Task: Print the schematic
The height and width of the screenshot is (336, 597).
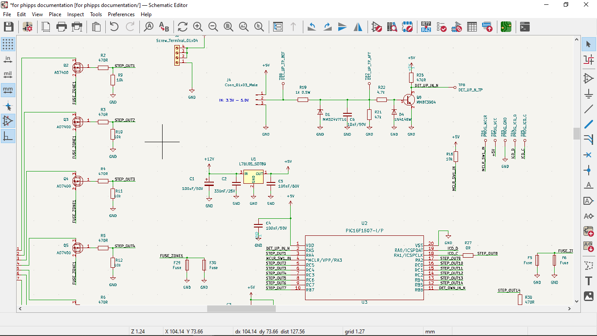Action: pyautogui.click(x=62, y=27)
